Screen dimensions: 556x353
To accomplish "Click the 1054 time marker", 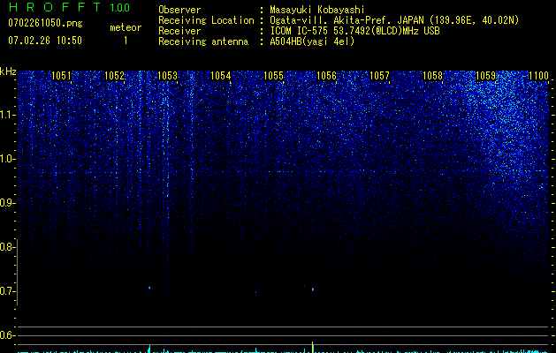I will [220, 76].
